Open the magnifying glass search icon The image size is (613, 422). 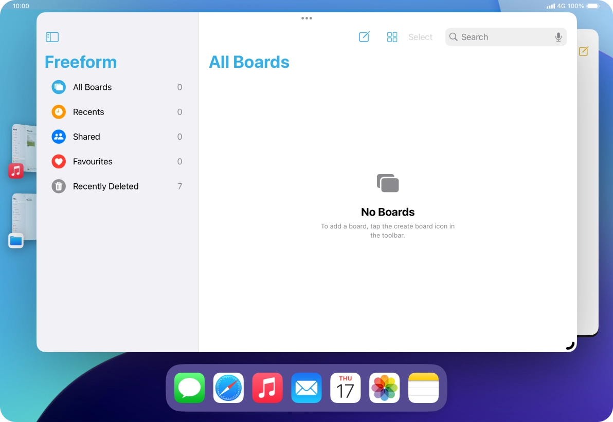[x=453, y=36]
